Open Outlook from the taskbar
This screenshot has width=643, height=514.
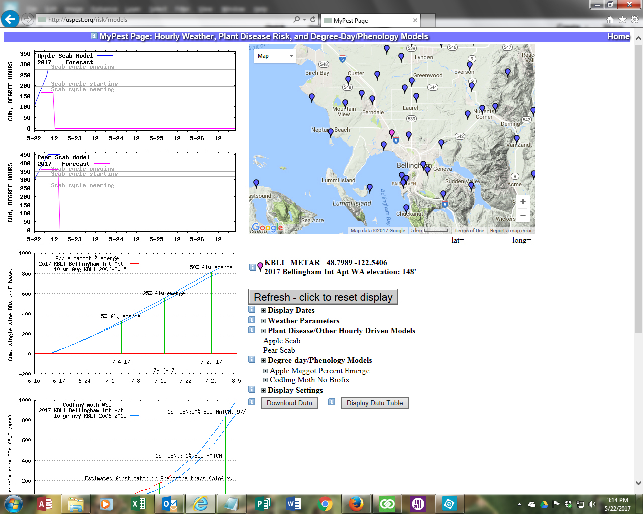click(169, 504)
